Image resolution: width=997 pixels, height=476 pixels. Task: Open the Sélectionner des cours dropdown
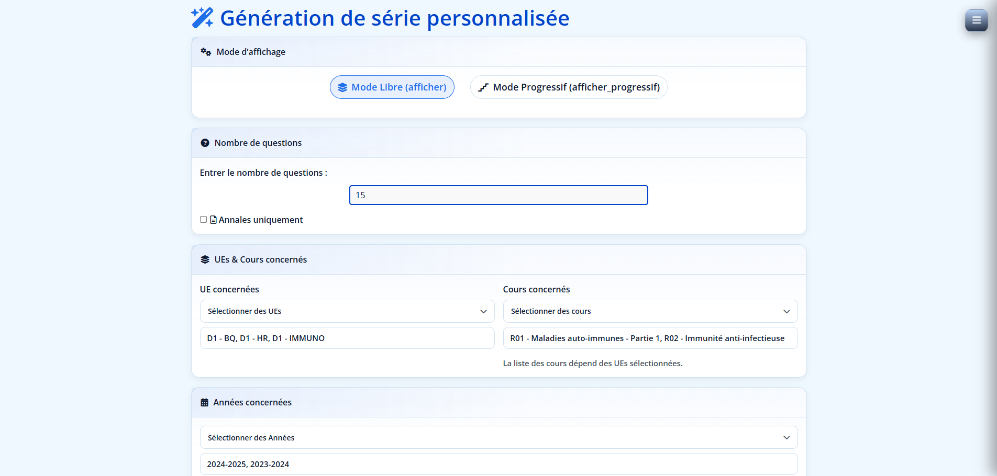(x=649, y=311)
